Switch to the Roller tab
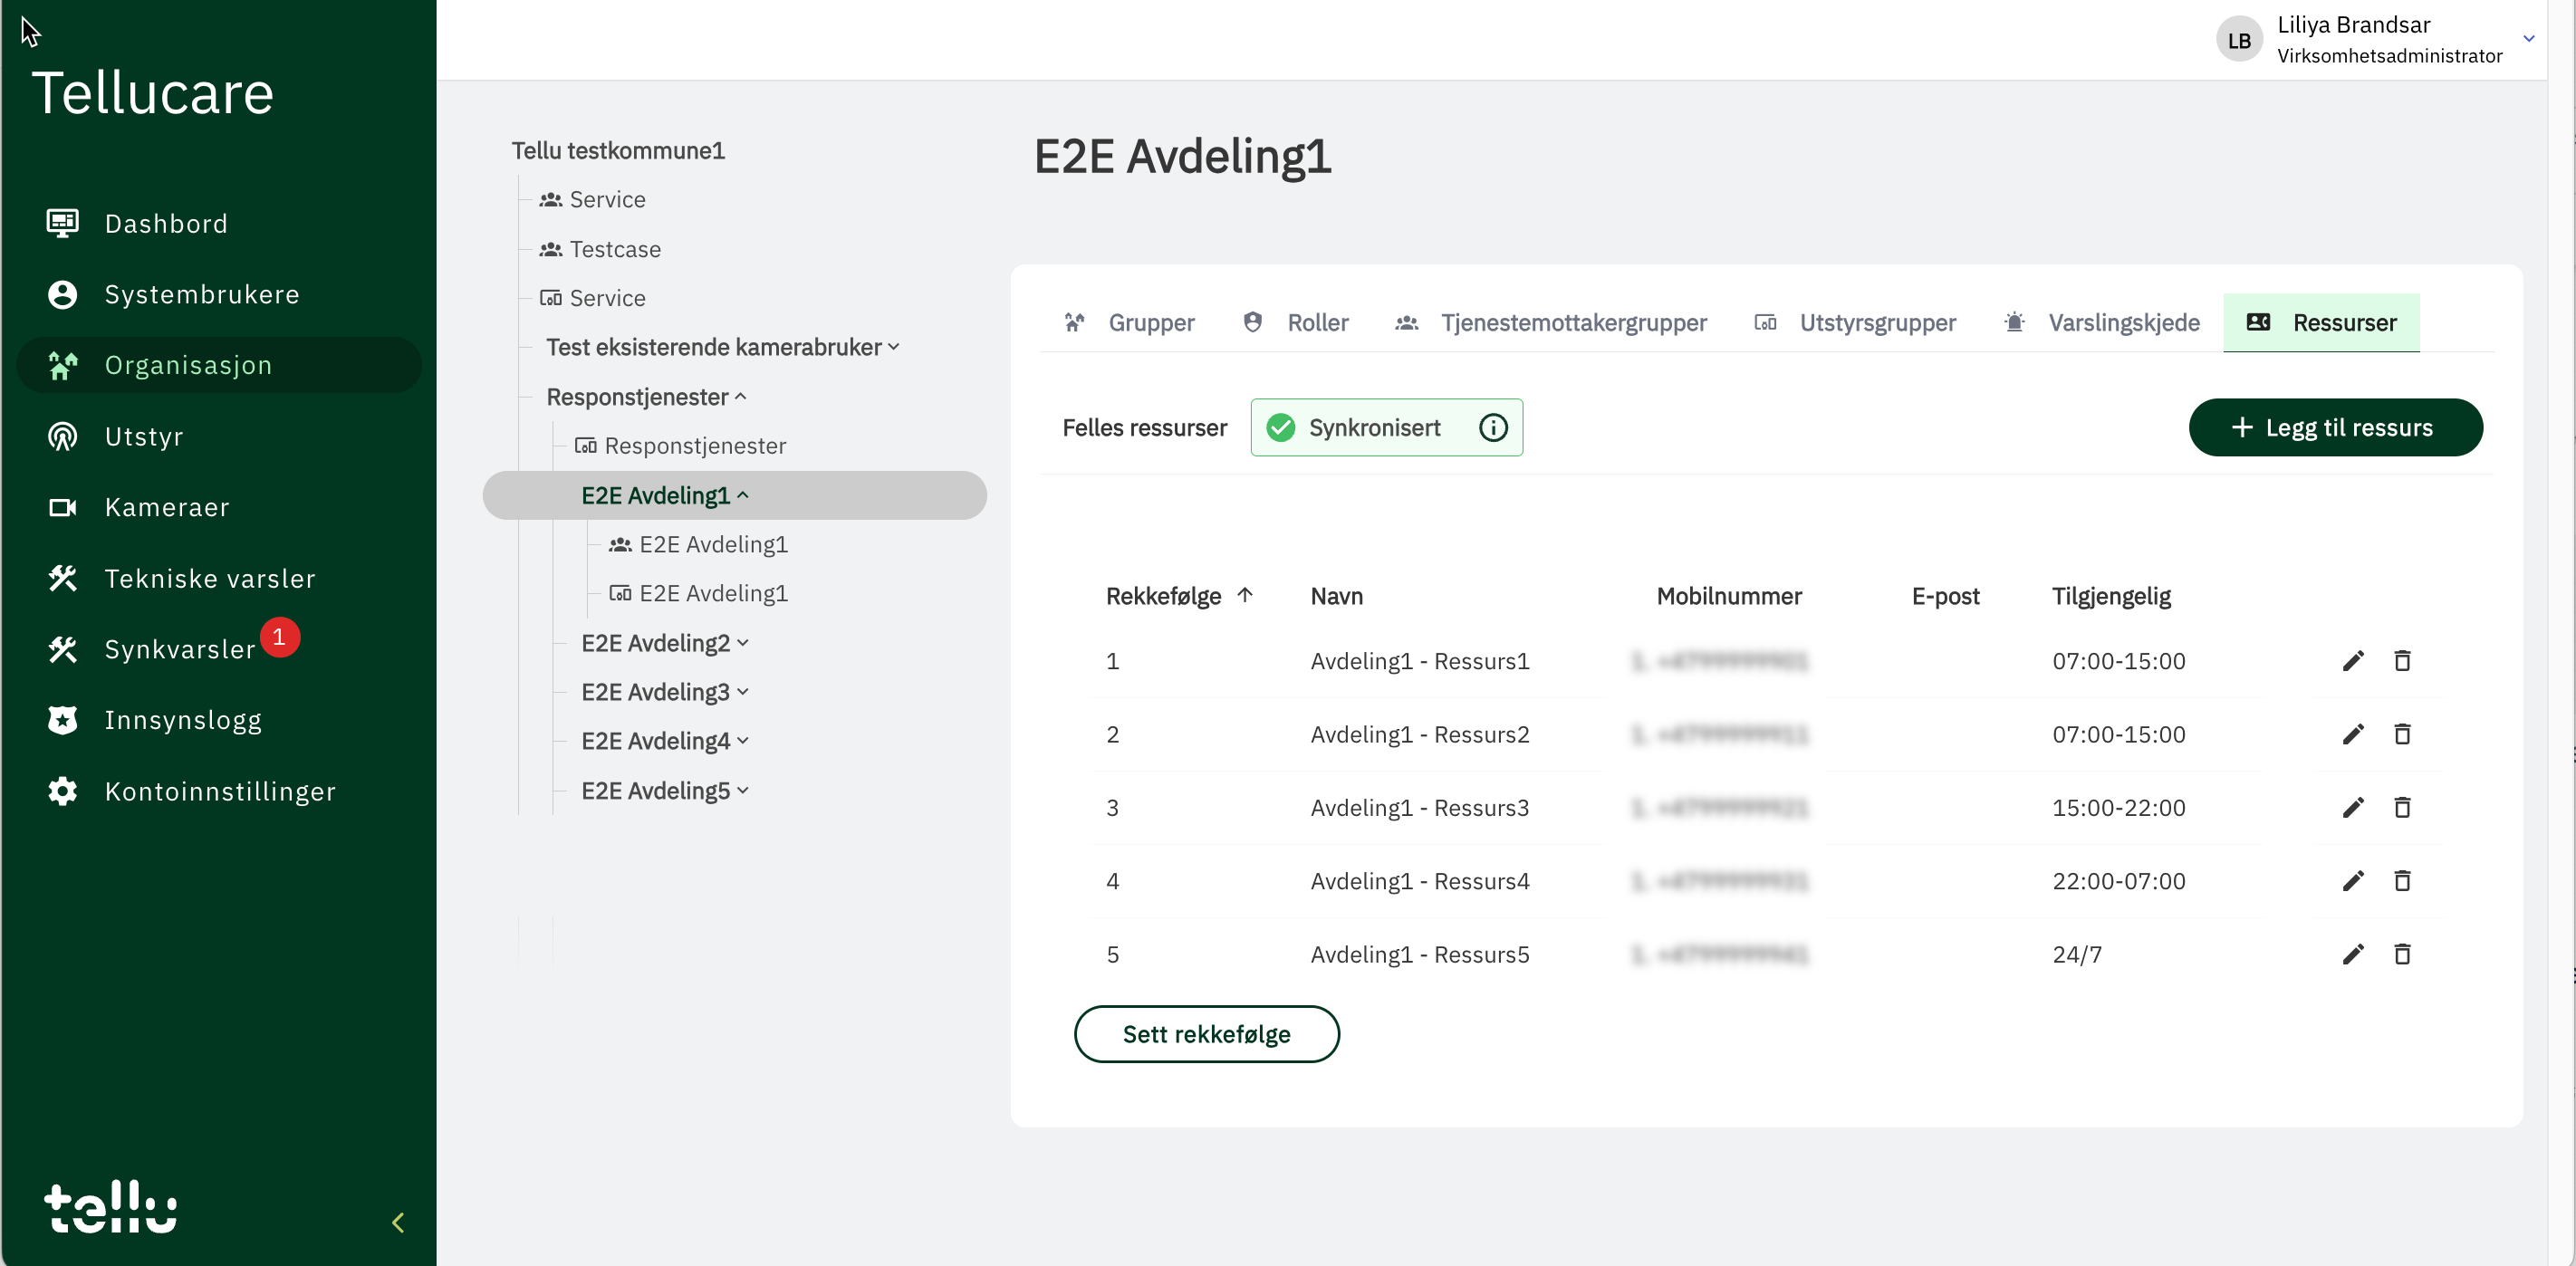Screen dimensions: 2576x1266 1295,322
